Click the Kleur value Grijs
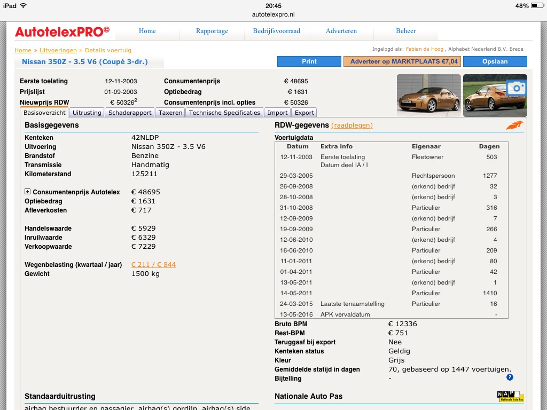The height and width of the screenshot is (410, 547). 396,360
